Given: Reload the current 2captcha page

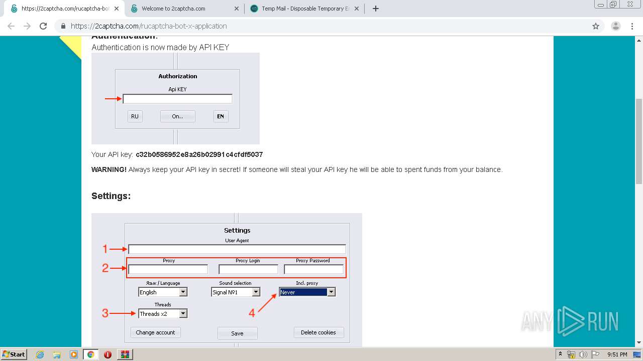Looking at the screenshot, I should click(43, 26).
